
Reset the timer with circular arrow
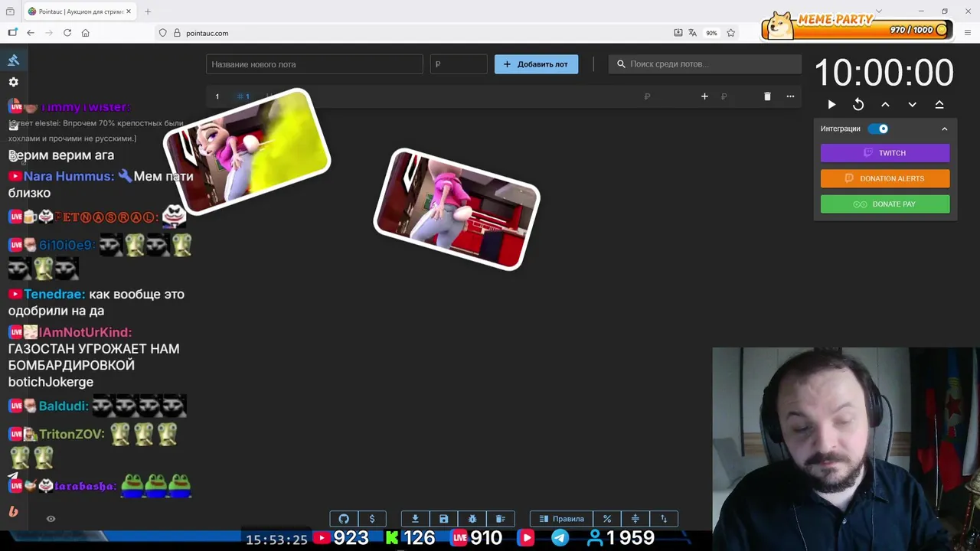(858, 104)
